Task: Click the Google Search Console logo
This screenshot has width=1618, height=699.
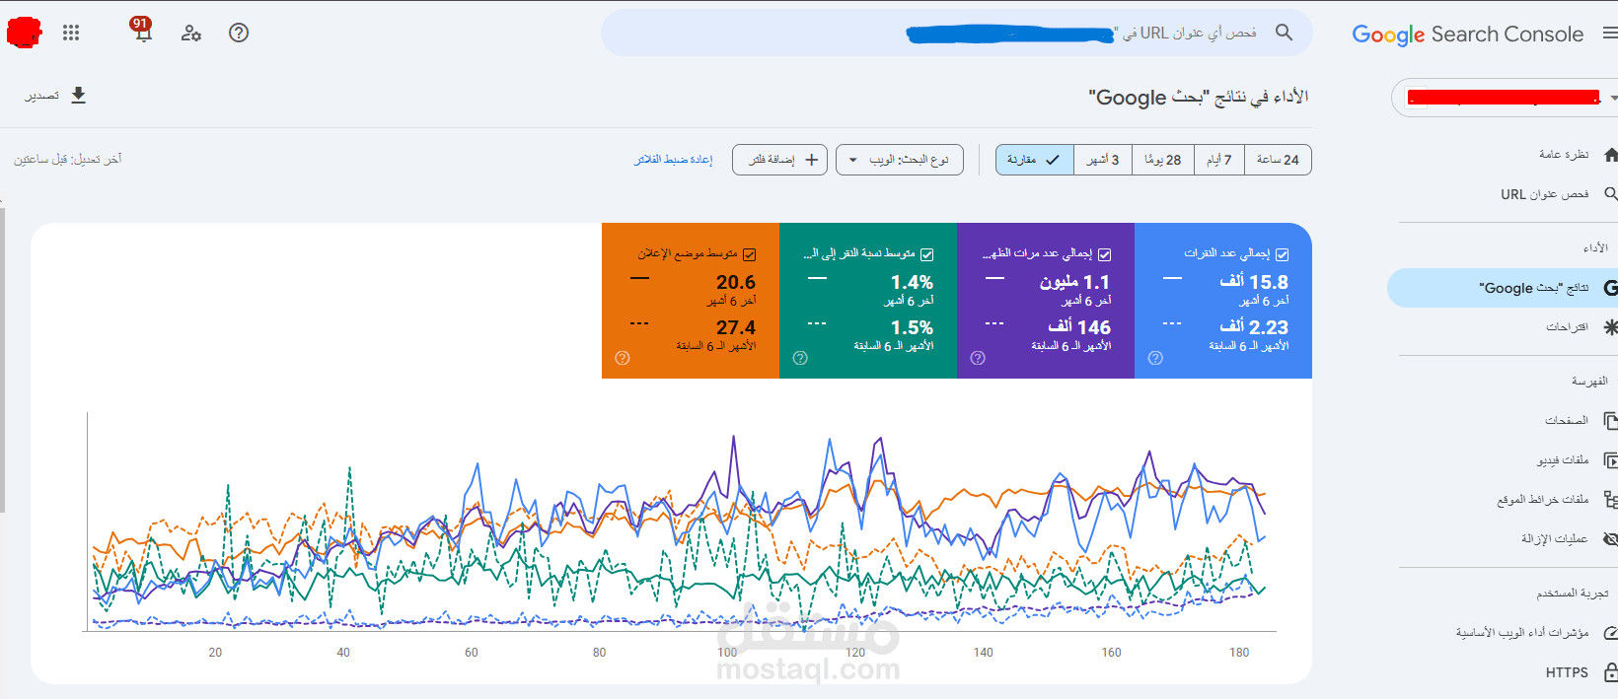Action: [x=1467, y=35]
